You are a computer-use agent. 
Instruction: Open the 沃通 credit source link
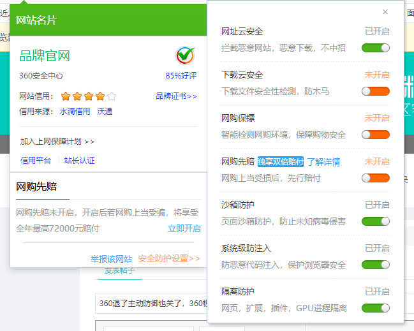[x=105, y=112]
